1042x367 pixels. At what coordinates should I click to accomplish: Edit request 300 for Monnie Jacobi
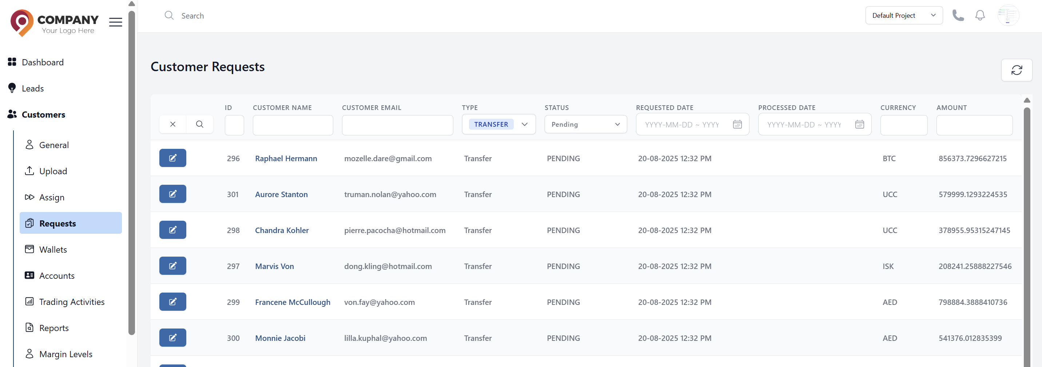[x=173, y=338]
